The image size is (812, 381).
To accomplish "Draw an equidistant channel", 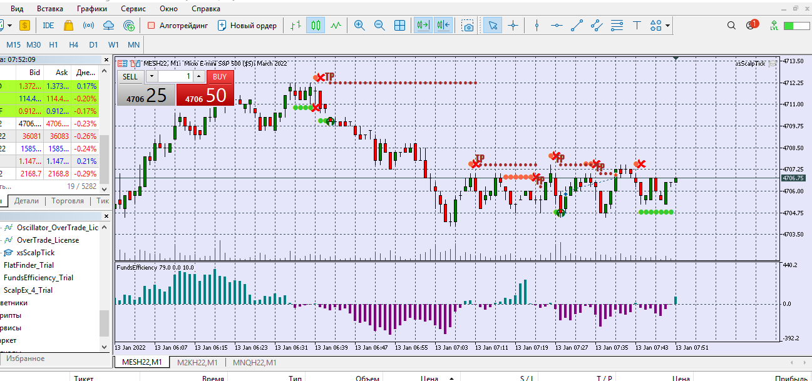I will tap(597, 26).
